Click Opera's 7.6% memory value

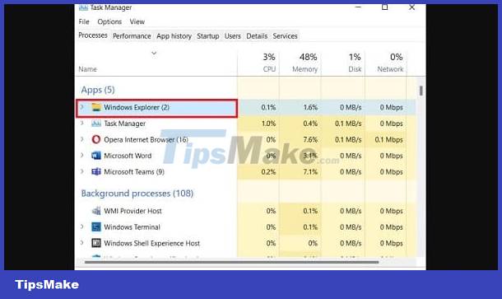tap(310, 140)
